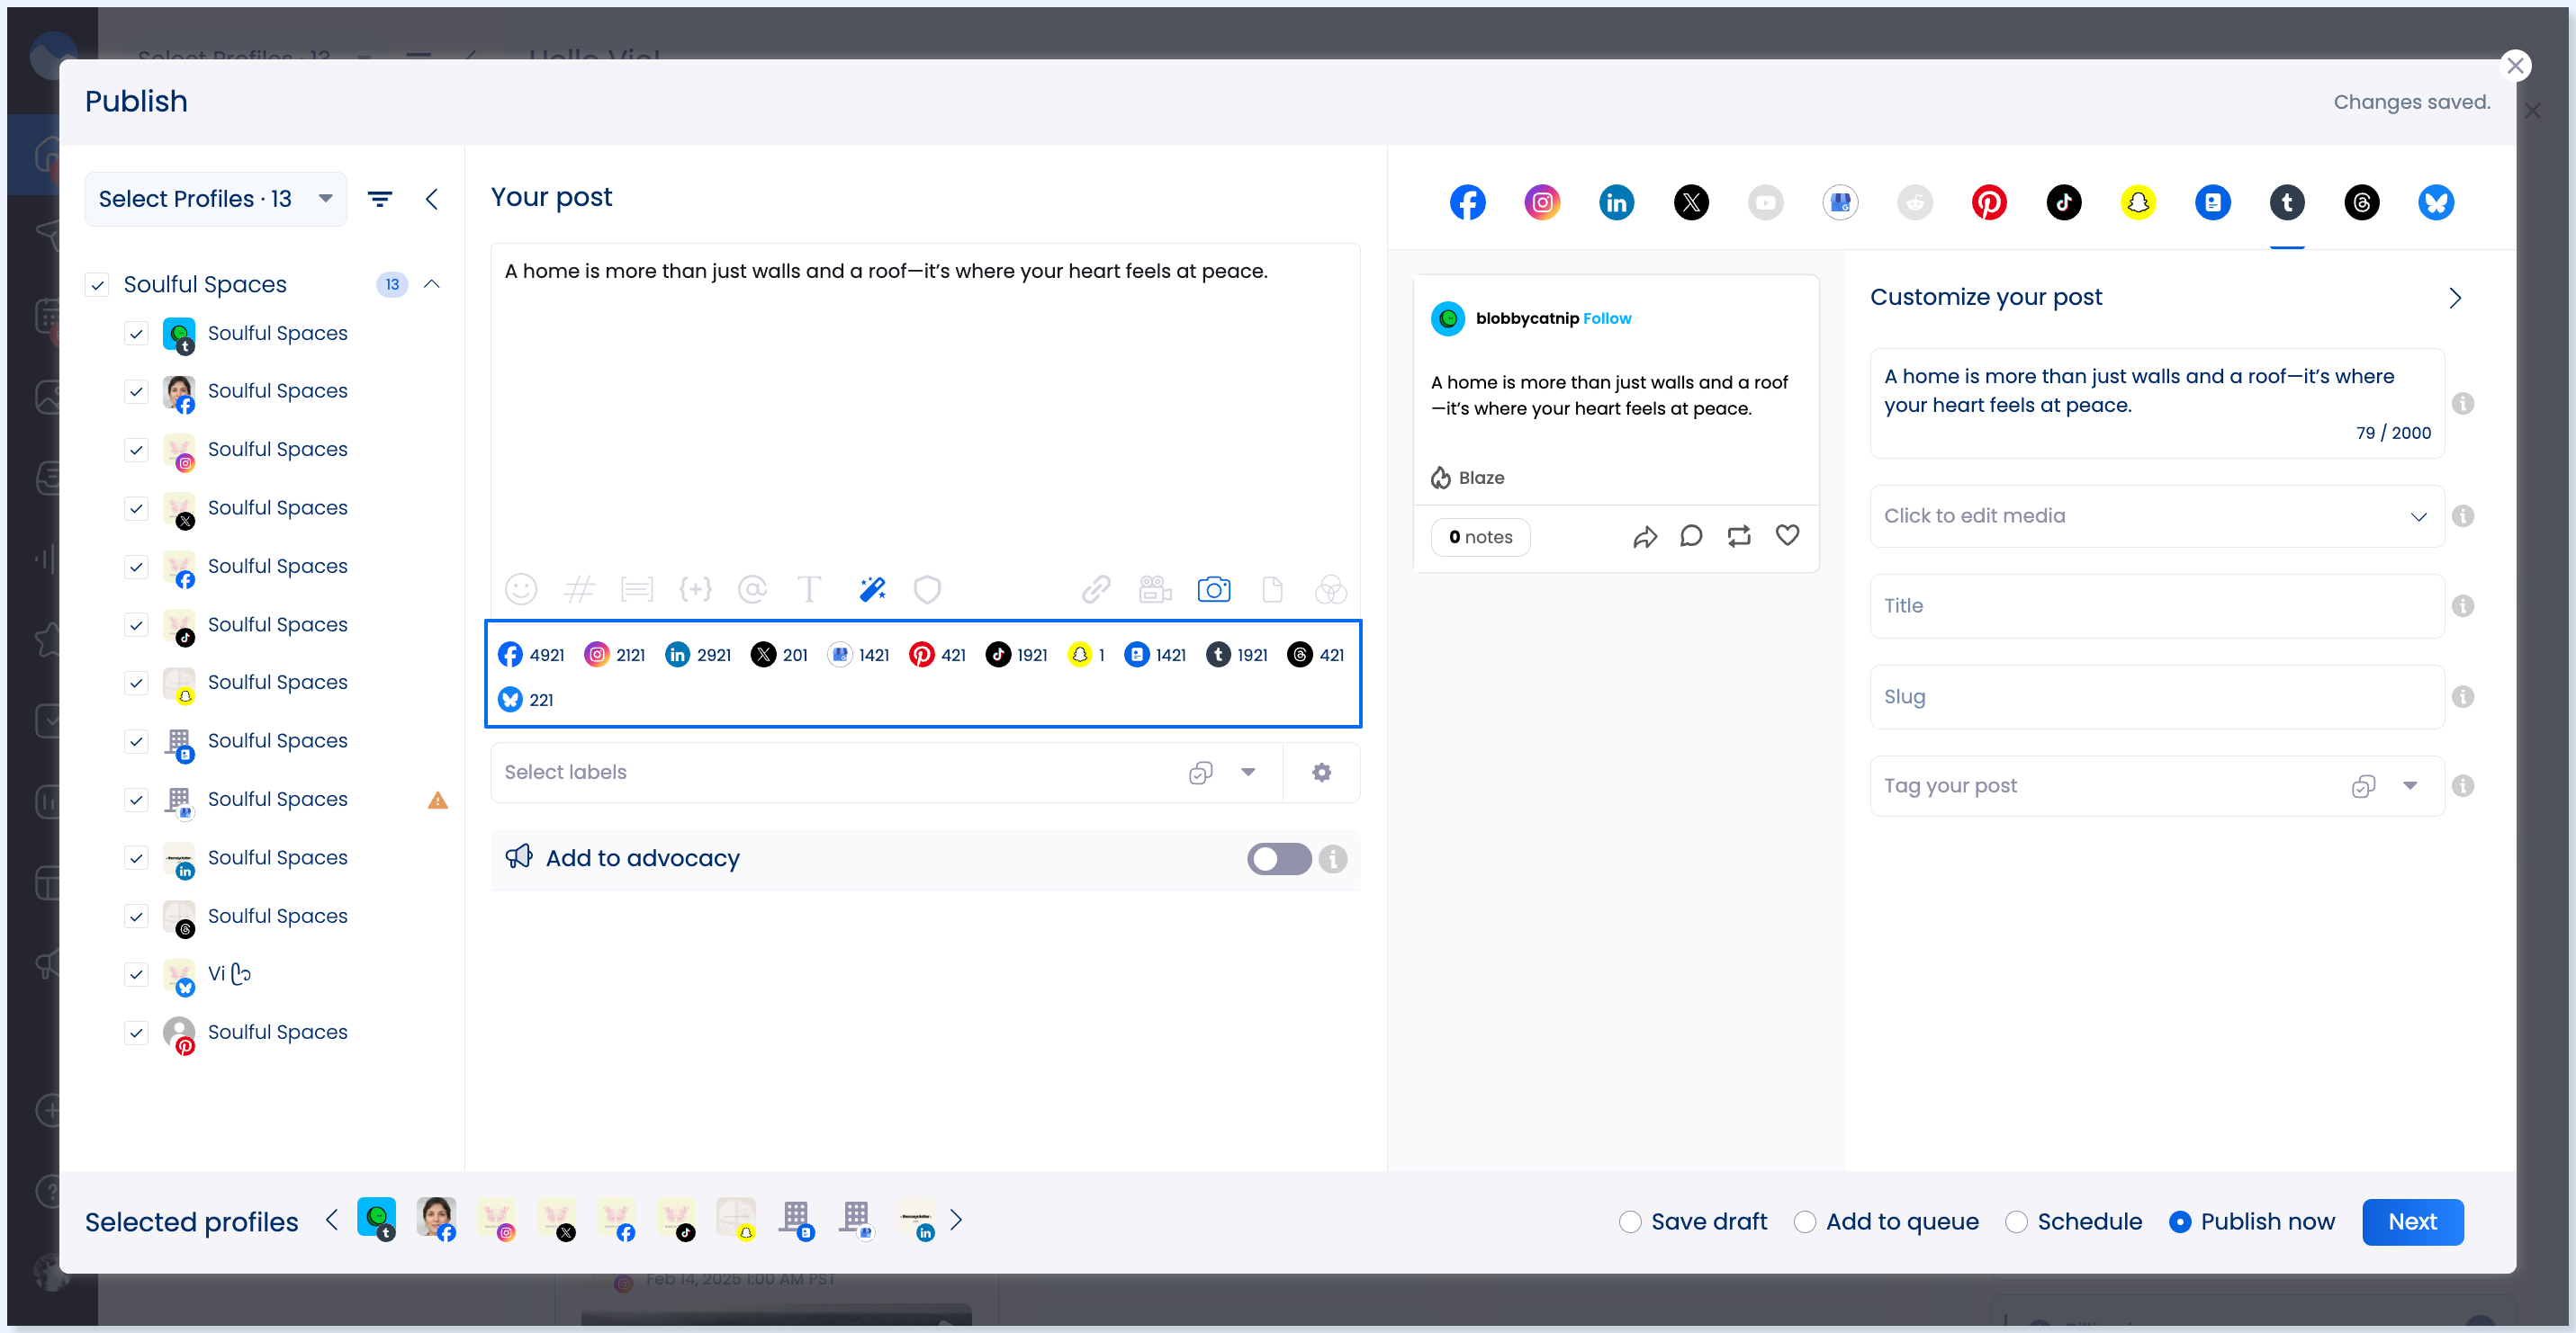Click the Next button
This screenshot has height=1333, width=2576.
click(2412, 1221)
